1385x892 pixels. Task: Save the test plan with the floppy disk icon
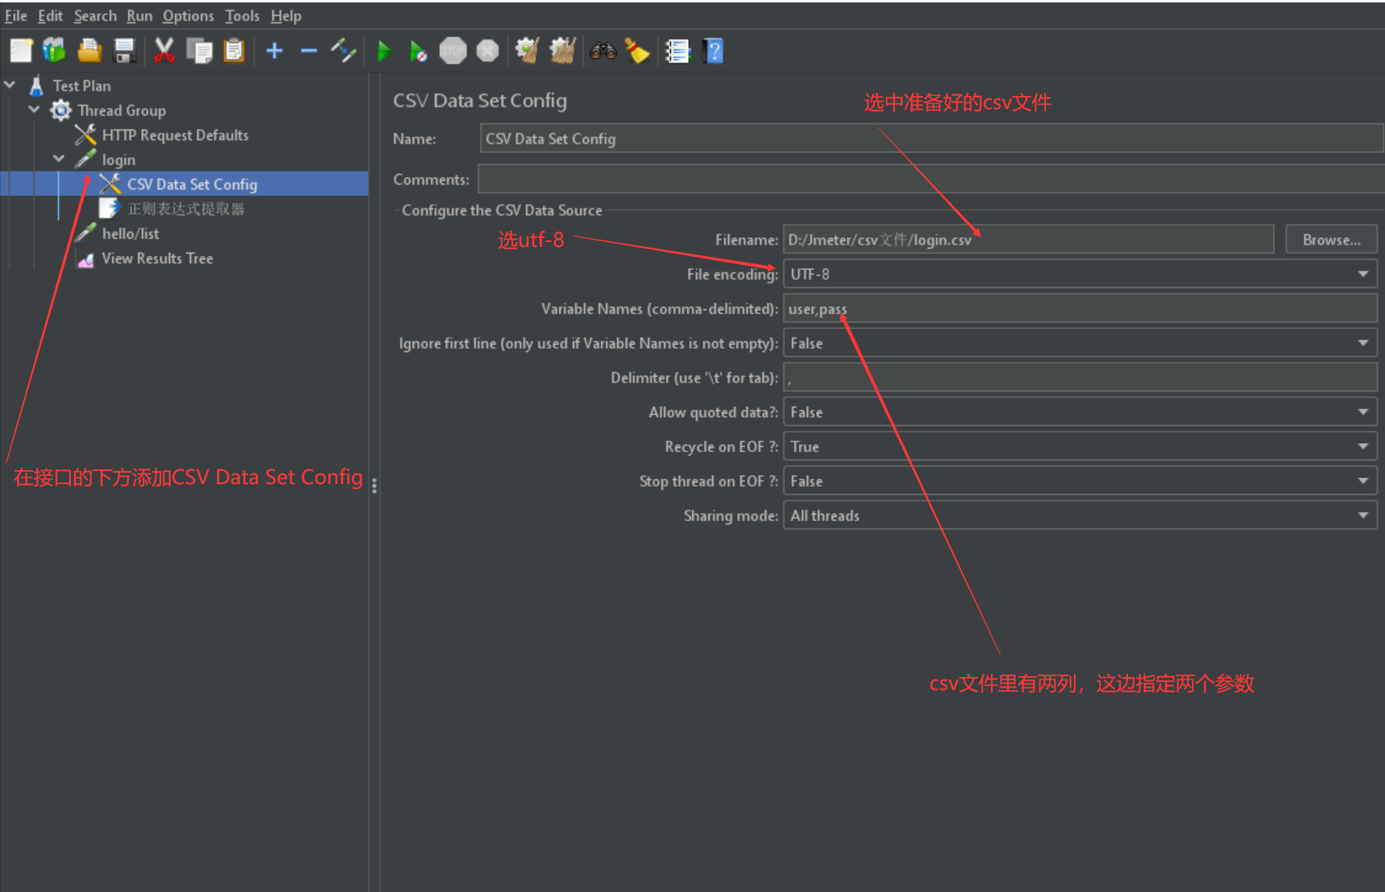tap(124, 51)
